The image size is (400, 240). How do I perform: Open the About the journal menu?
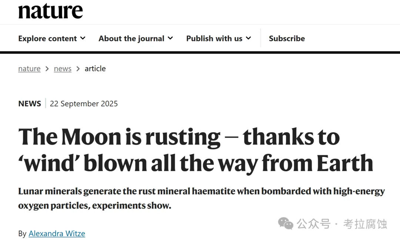tap(131, 38)
